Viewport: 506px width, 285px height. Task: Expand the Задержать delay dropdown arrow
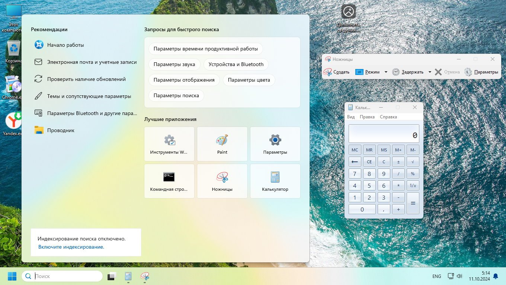click(430, 72)
